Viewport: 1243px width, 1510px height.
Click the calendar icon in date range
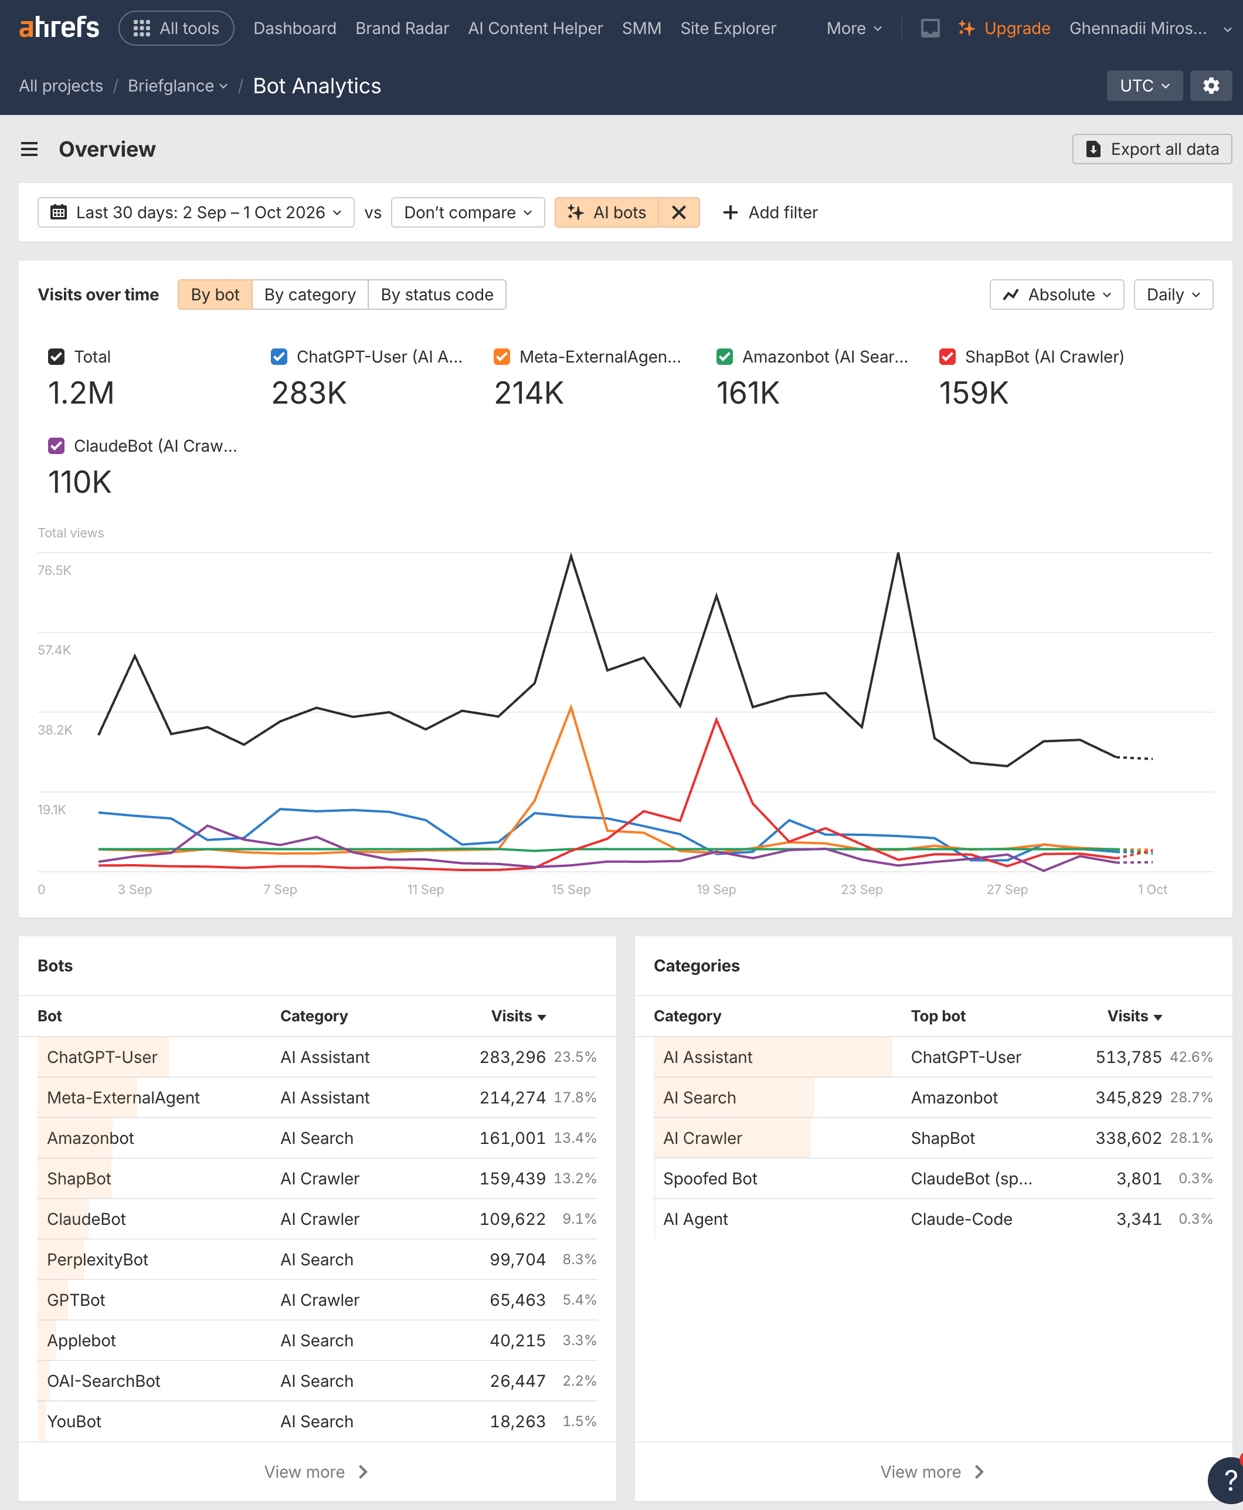59,212
